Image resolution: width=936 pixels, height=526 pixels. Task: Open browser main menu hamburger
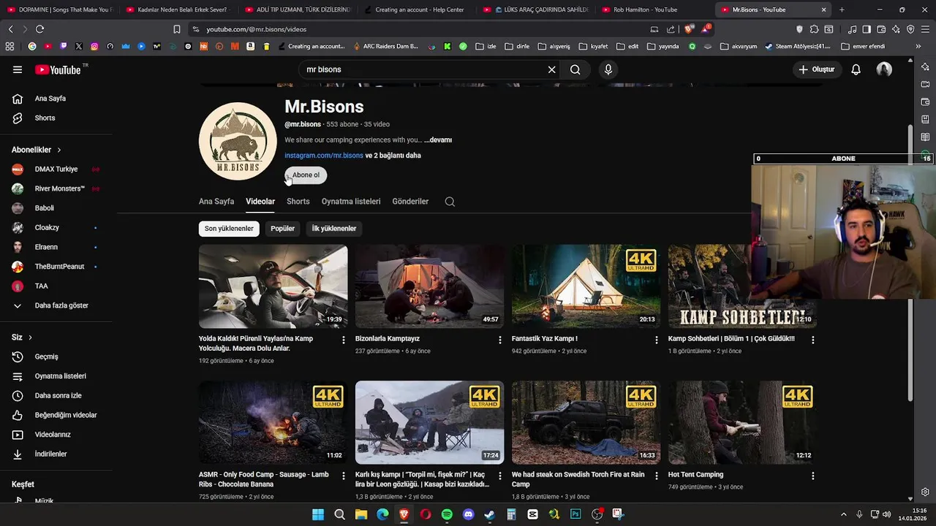[925, 29]
